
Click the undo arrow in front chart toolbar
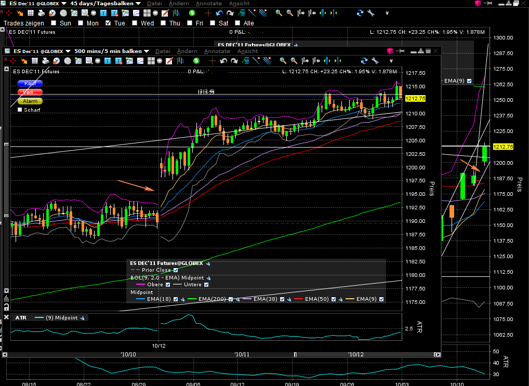(x=224, y=61)
